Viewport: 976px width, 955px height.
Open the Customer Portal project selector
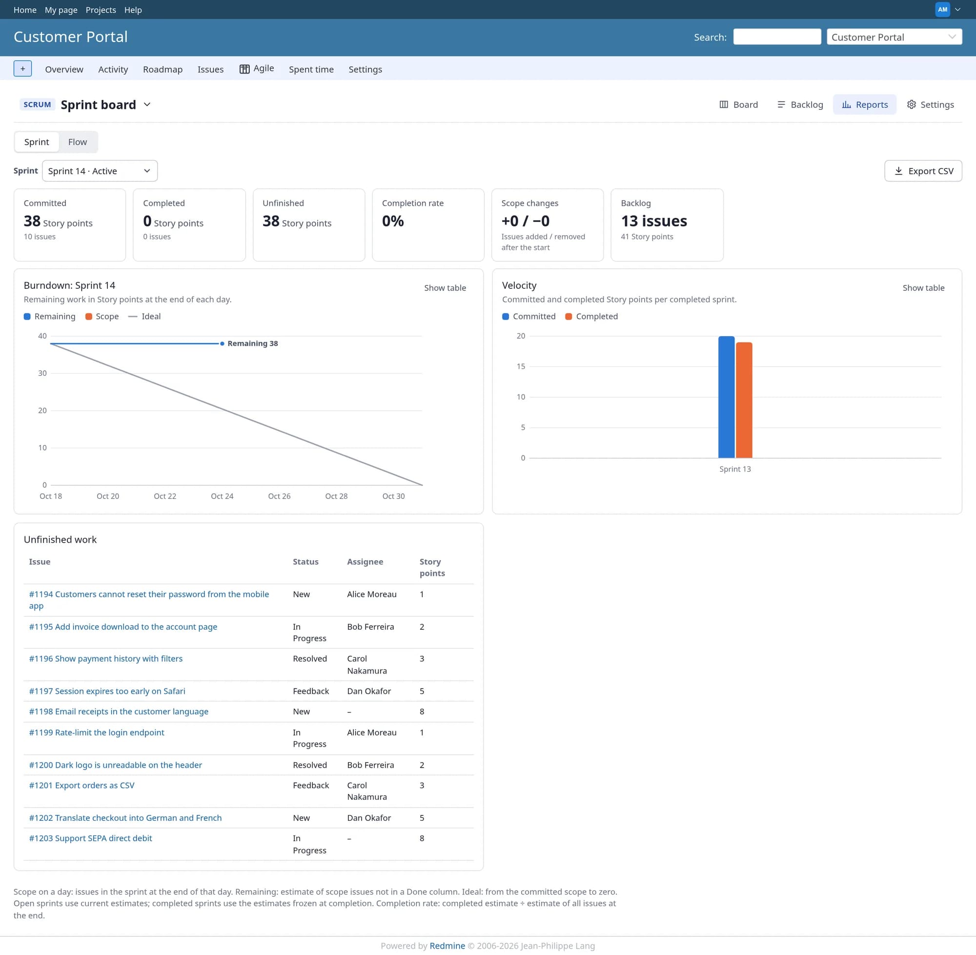point(894,37)
